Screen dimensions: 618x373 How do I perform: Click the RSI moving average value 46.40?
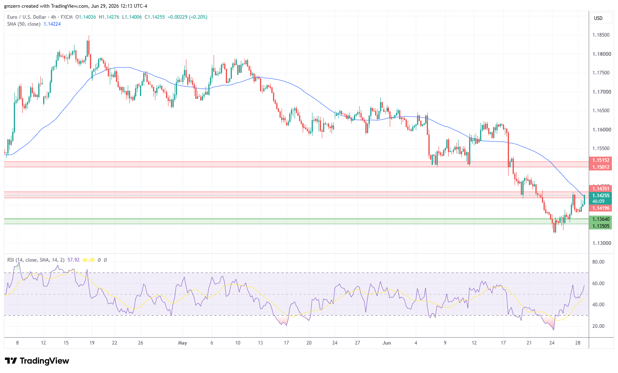click(88, 260)
